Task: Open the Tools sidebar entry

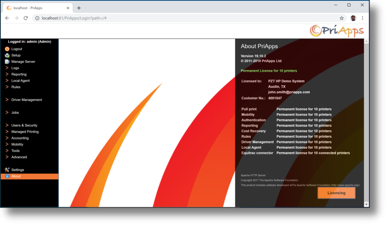Action: pyautogui.click(x=16, y=151)
